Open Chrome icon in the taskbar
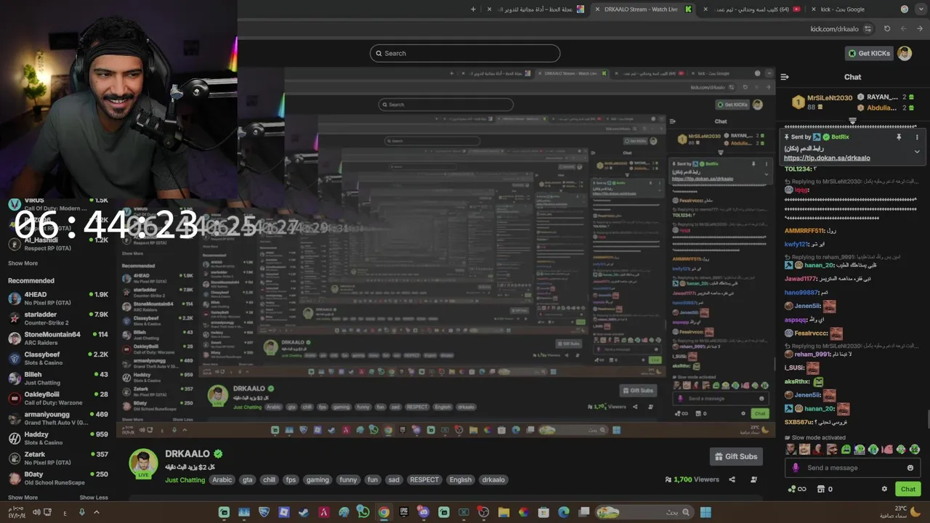Viewport: 930px width, 523px height. coord(383,512)
